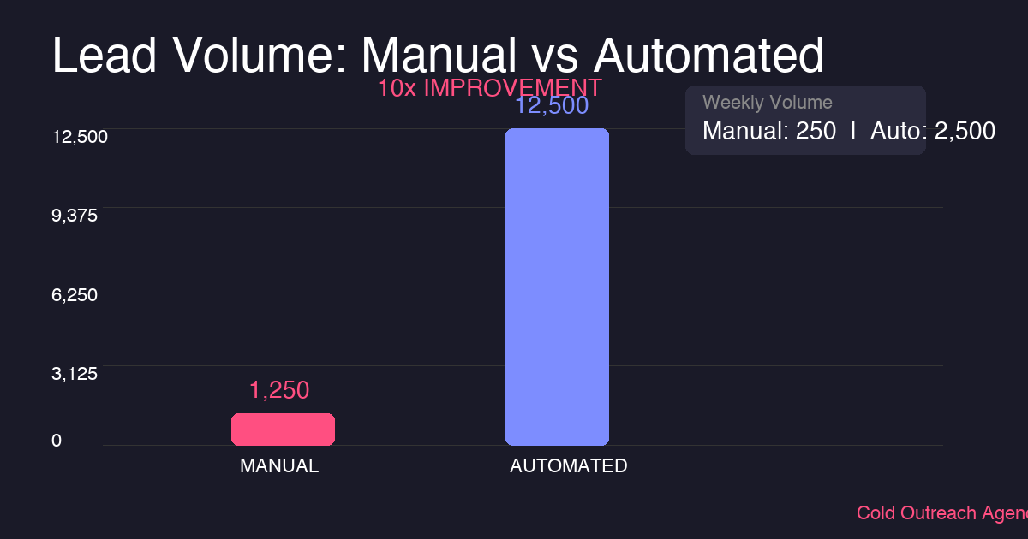Click the 1,250 value above Manual bar
Screen dimensions: 1028x539
pyautogui.click(x=279, y=390)
